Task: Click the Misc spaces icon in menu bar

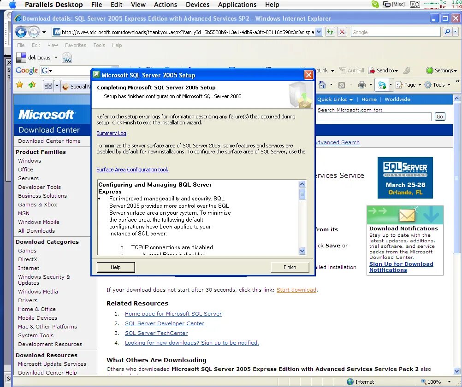Action: [x=394, y=4]
